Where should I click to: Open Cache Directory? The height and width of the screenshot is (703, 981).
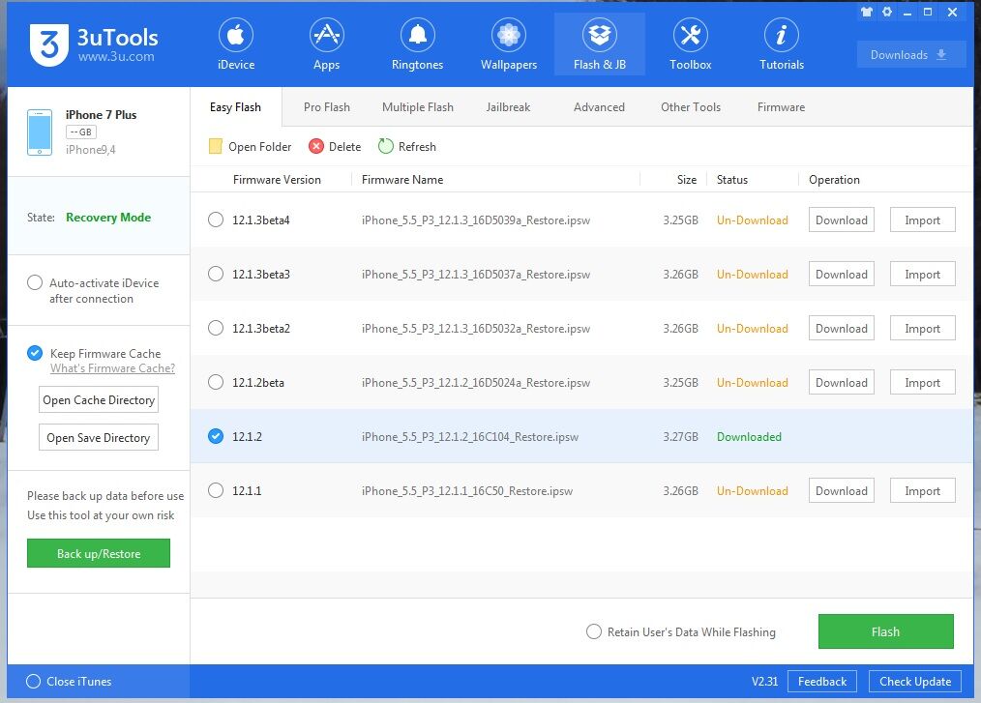pyautogui.click(x=99, y=399)
